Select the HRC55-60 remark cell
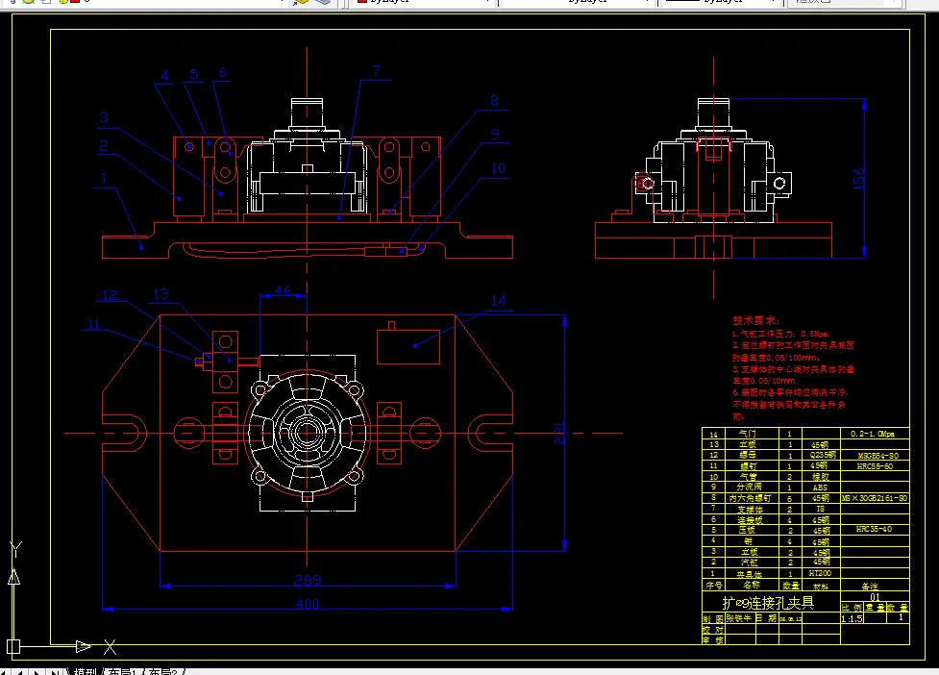This screenshot has height=675, width=939. (875, 466)
